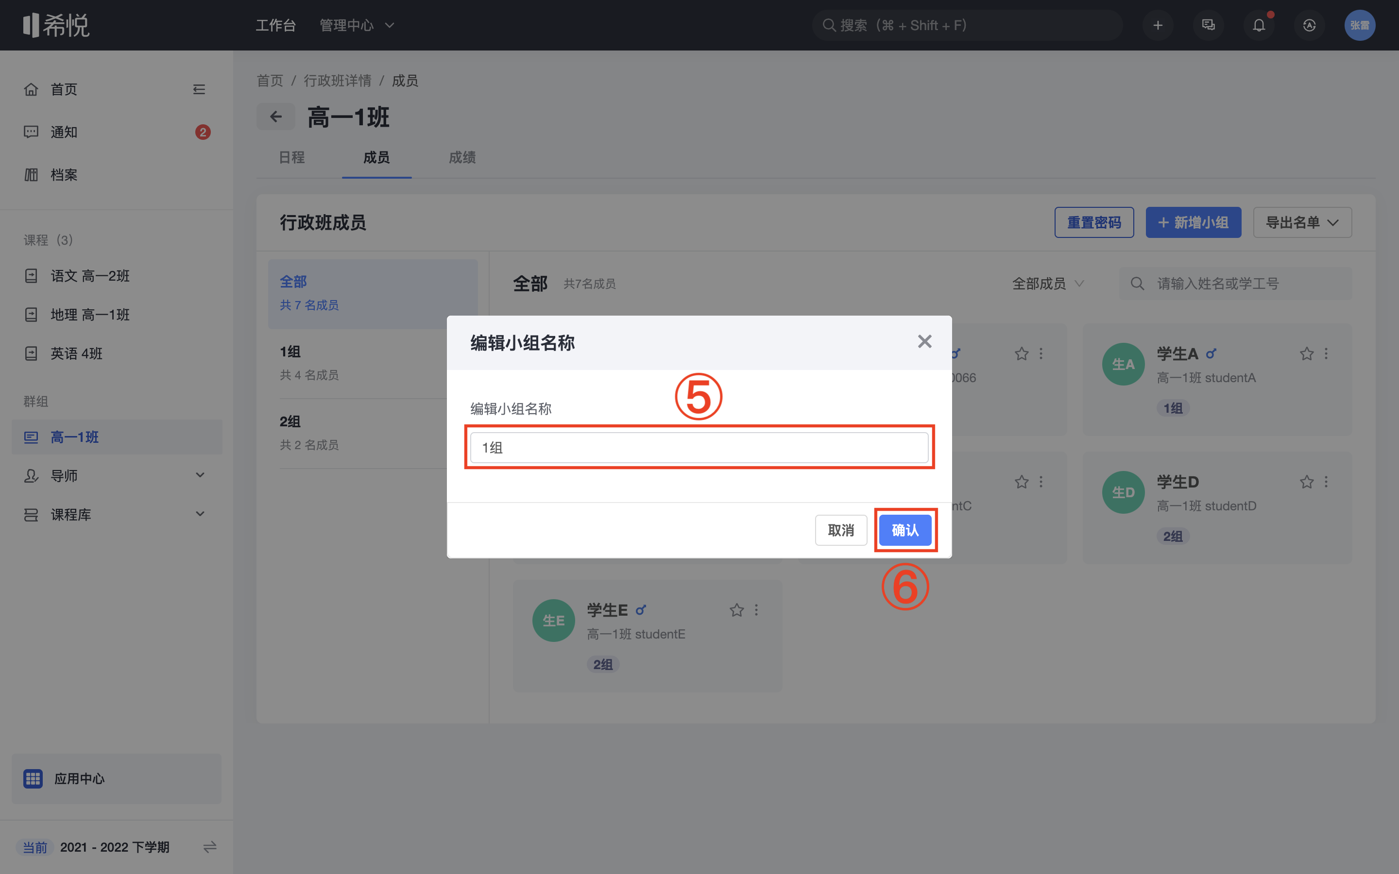Open the 全部成员 filter dropdown
The height and width of the screenshot is (874, 1399).
tap(1047, 284)
